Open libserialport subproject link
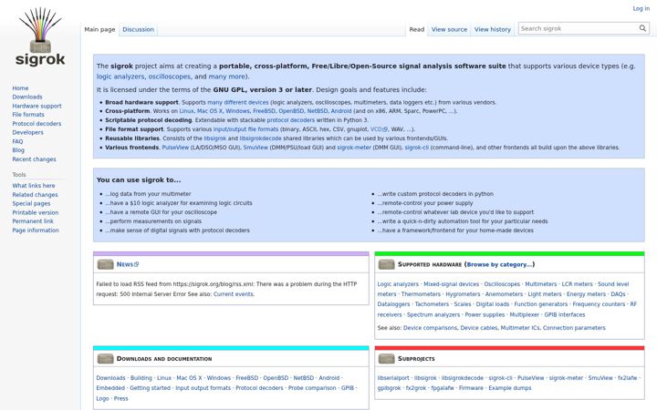The width and height of the screenshot is (657, 410). (393, 378)
